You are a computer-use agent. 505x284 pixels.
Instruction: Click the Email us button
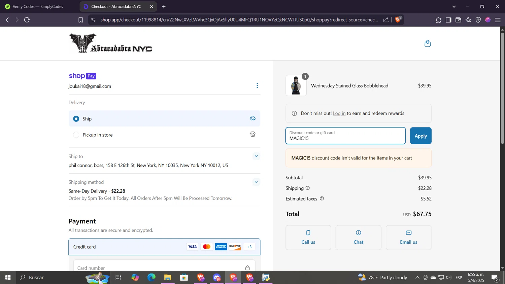pyautogui.click(x=408, y=238)
